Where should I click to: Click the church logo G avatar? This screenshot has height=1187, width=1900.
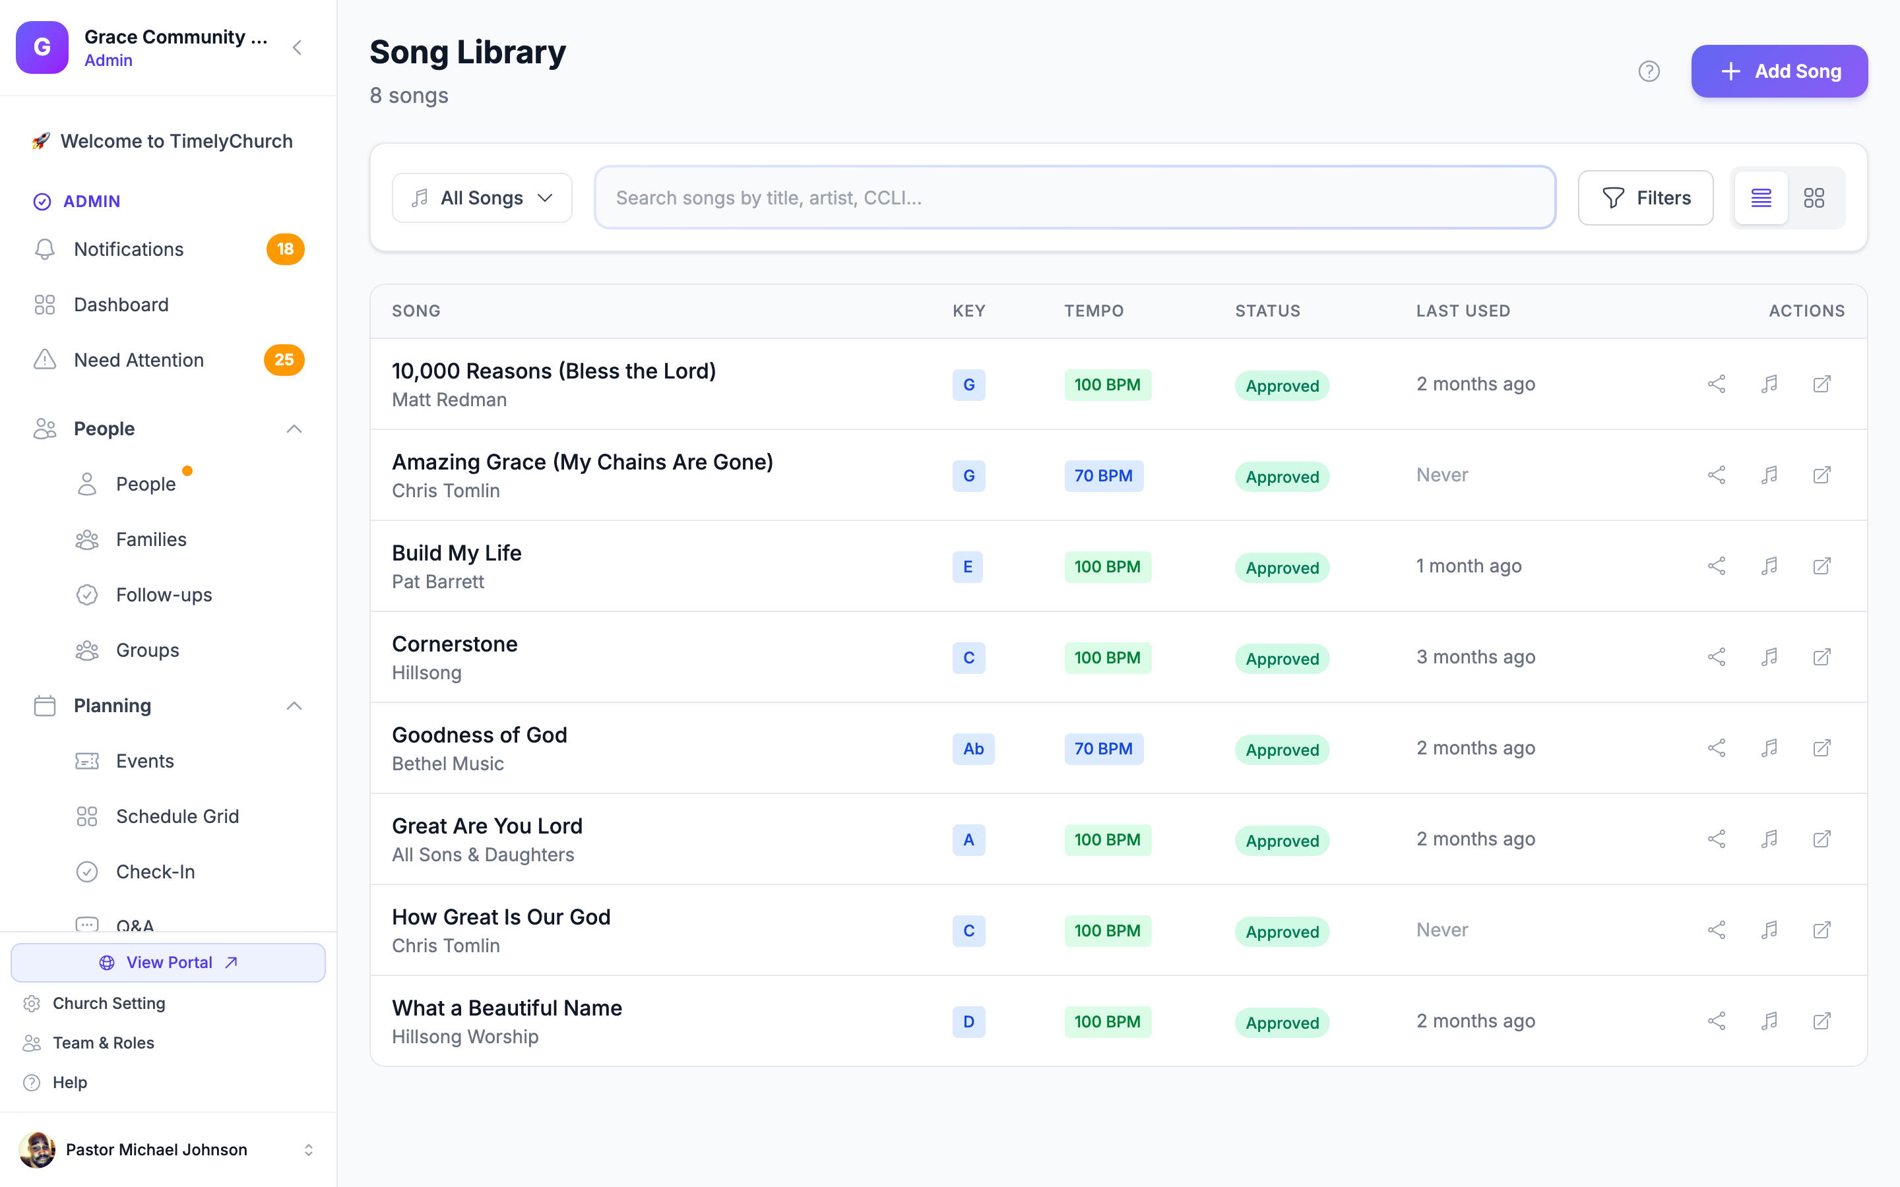coord(42,47)
